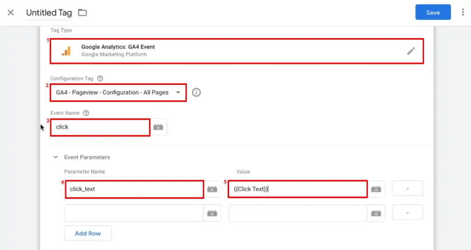Open the folder icon next to tag title
The image size is (471, 250).
click(x=82, y=12)
